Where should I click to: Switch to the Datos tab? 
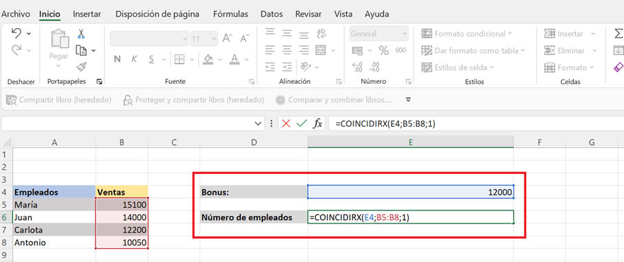tap(272, 14)
